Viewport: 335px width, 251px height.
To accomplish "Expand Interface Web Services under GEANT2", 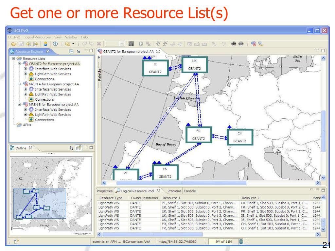I will (25, 69).
